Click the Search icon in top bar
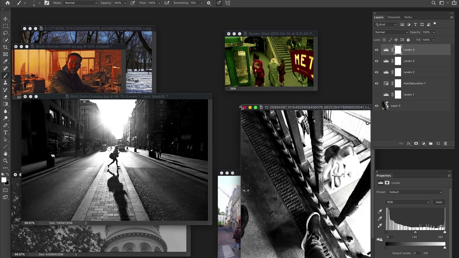The height and width of the screenshot is (258, 459). (x=434, y=3)
